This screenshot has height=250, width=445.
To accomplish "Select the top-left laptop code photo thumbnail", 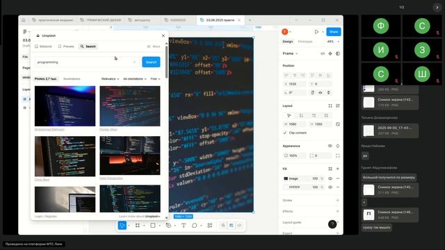I will point(65,106).
